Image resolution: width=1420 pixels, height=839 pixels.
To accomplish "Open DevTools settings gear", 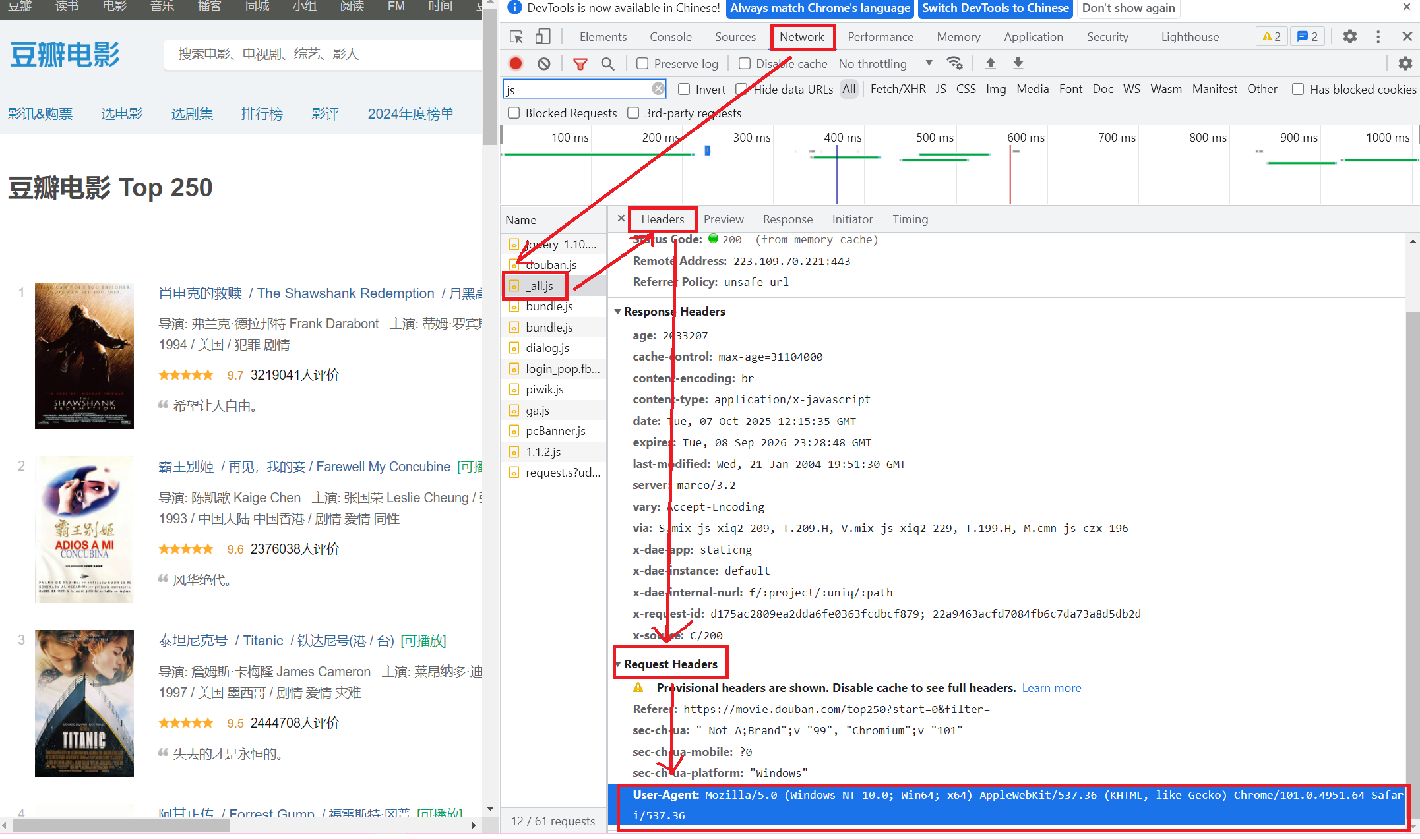I will [x=1350, y=37].
